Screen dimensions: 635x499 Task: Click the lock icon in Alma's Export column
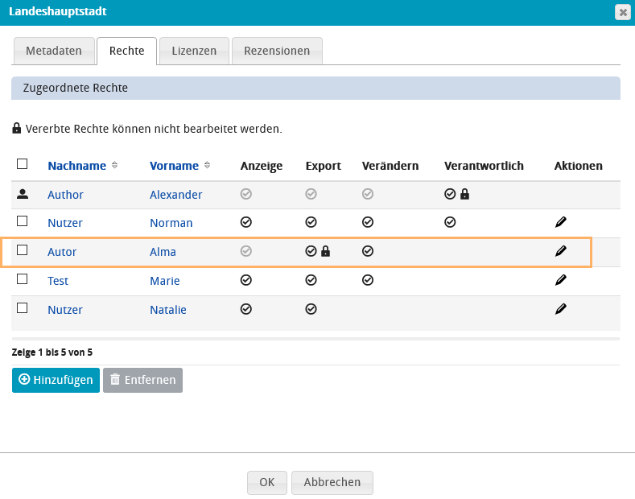[326, 251]
